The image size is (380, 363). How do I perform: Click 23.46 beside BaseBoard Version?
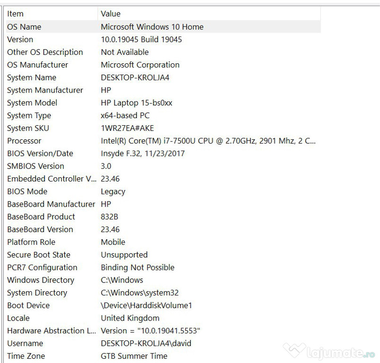[x=110, y=229]
